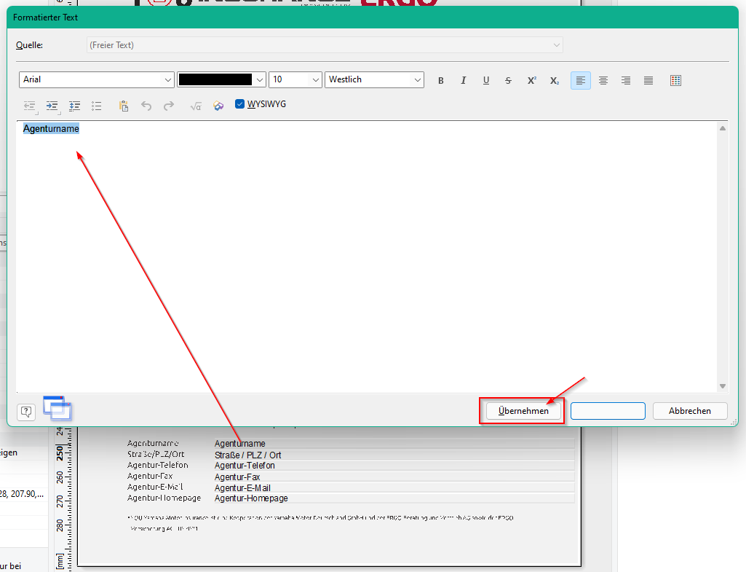
Task: Open the Arial font dropdown
Action: [96, 79]
